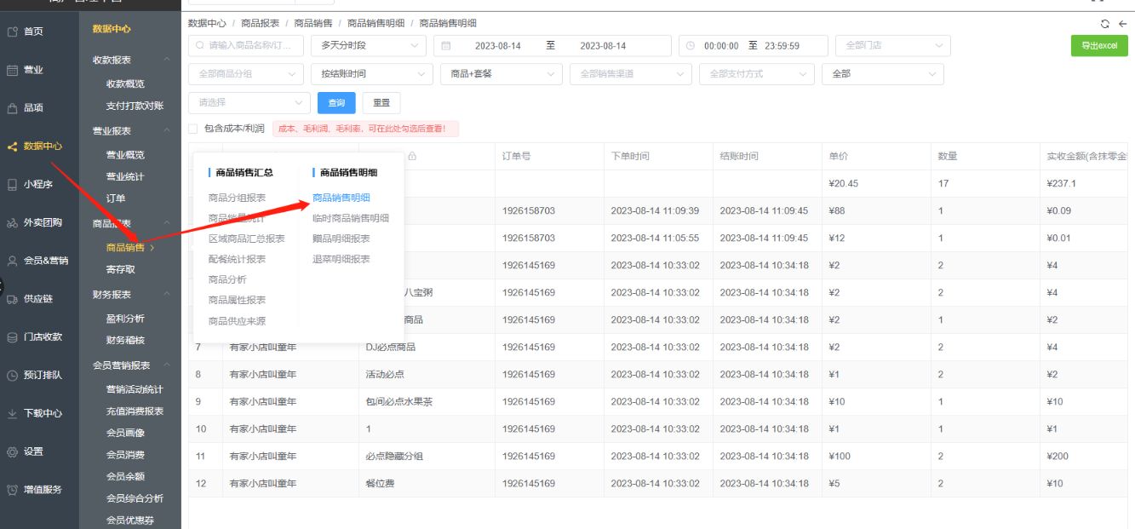Click the 下载中心 download icon

coord(12,413)
